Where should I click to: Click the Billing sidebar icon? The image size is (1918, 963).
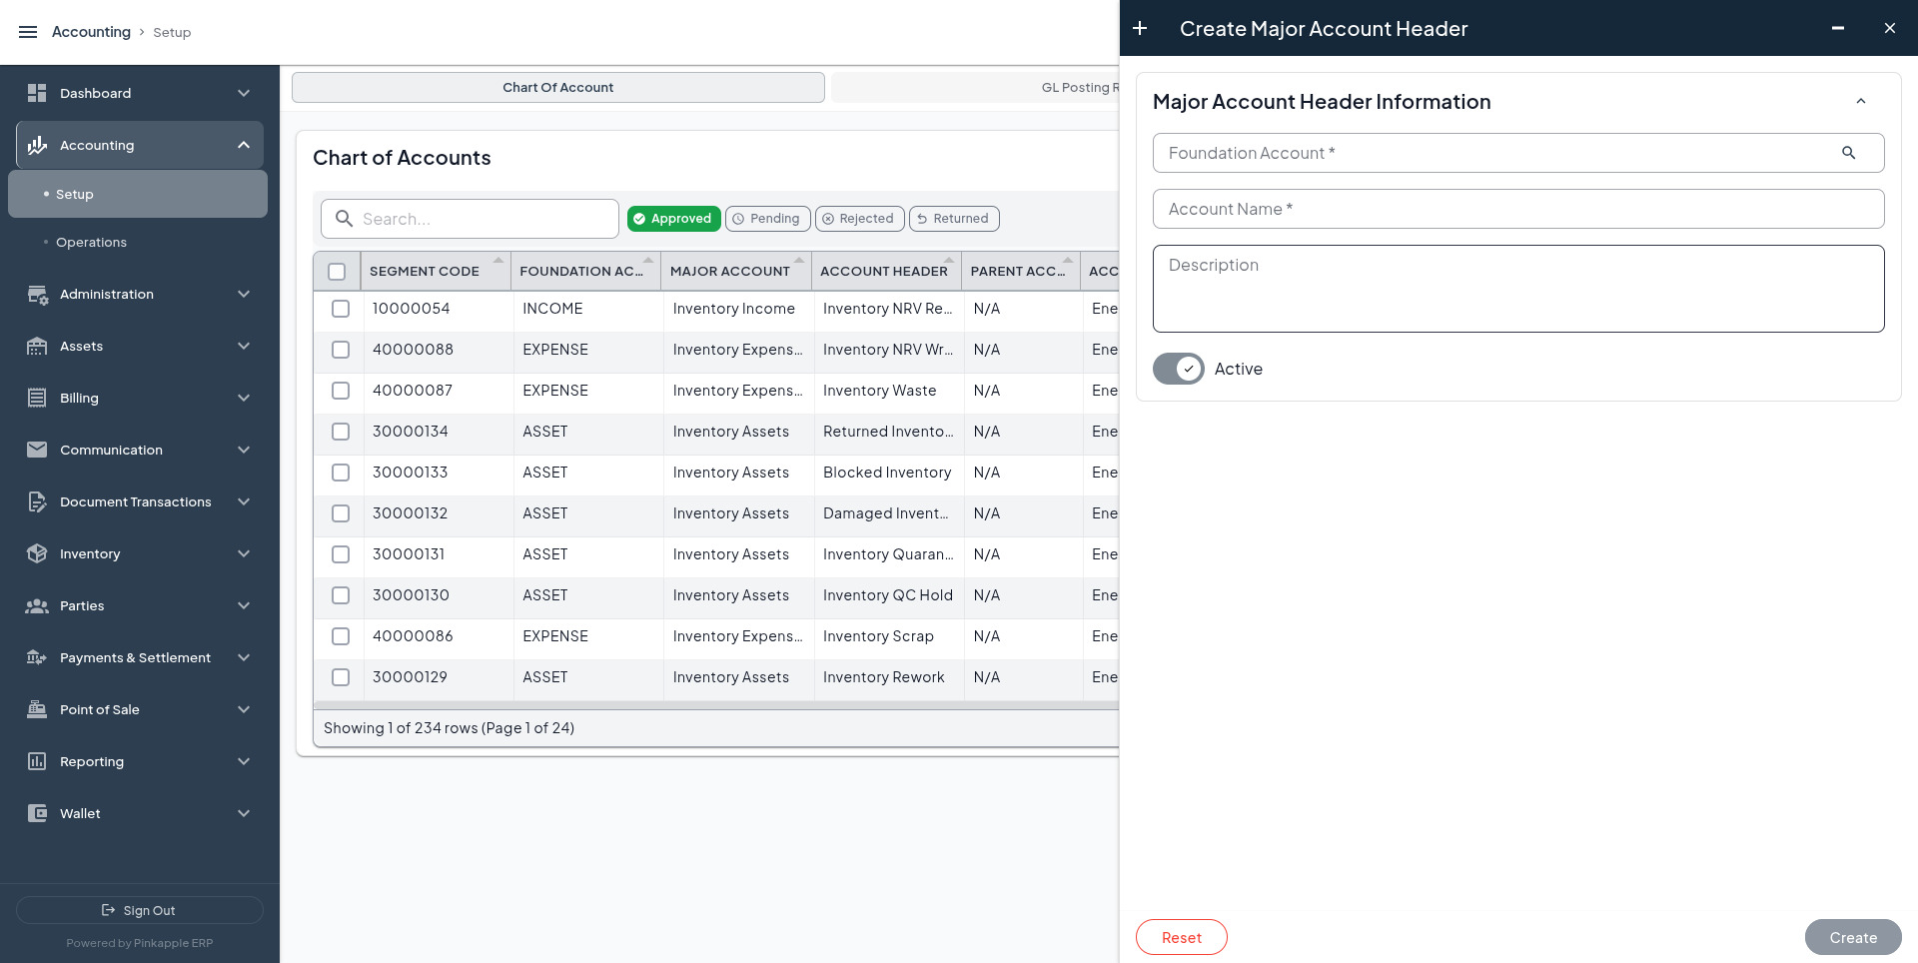pos(37,398)
